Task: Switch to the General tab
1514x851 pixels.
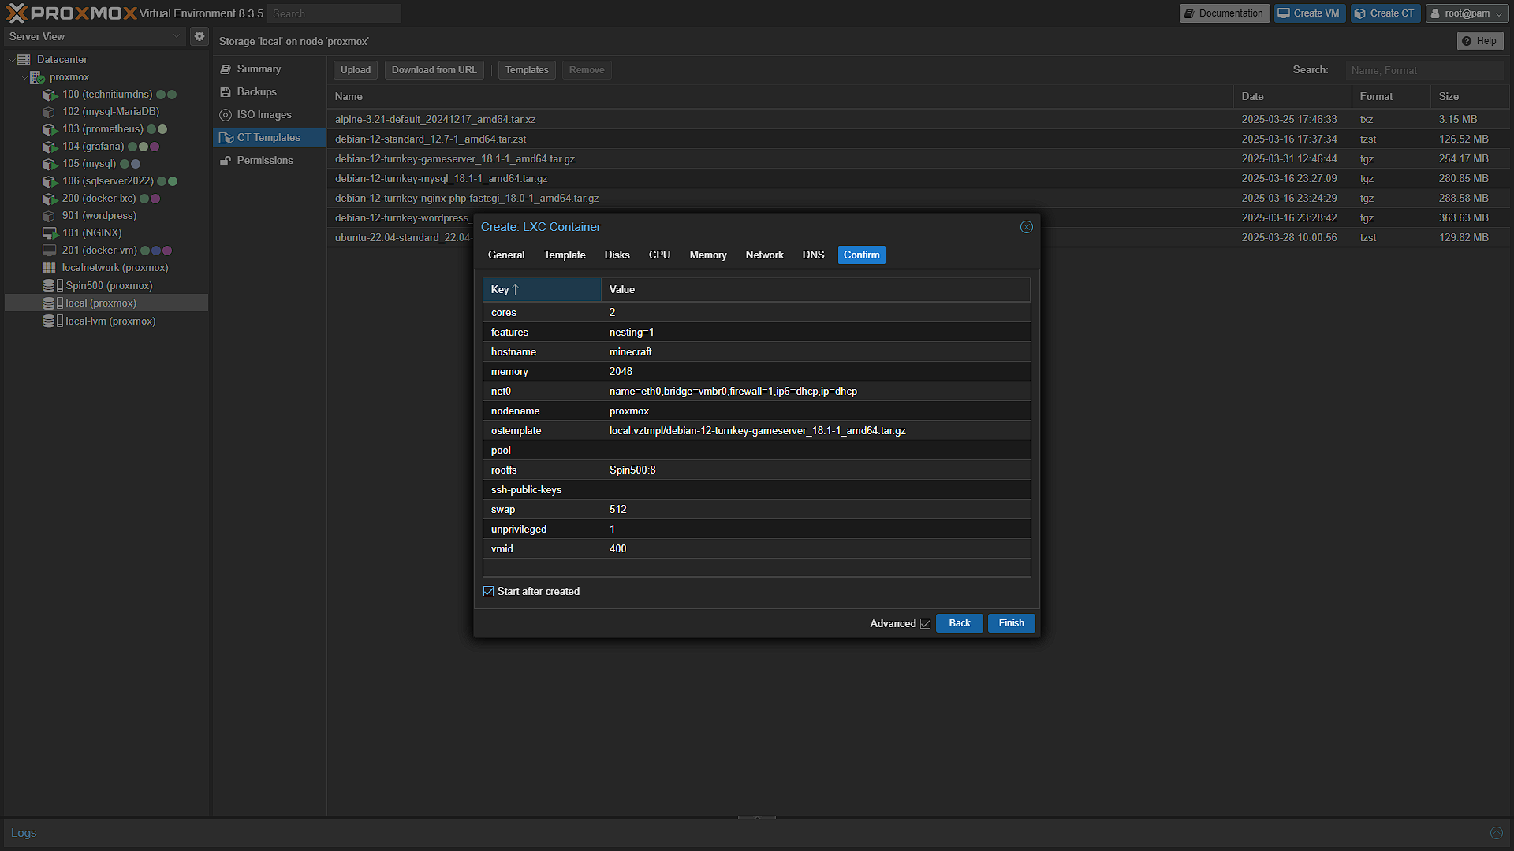Action: [506, 255]
